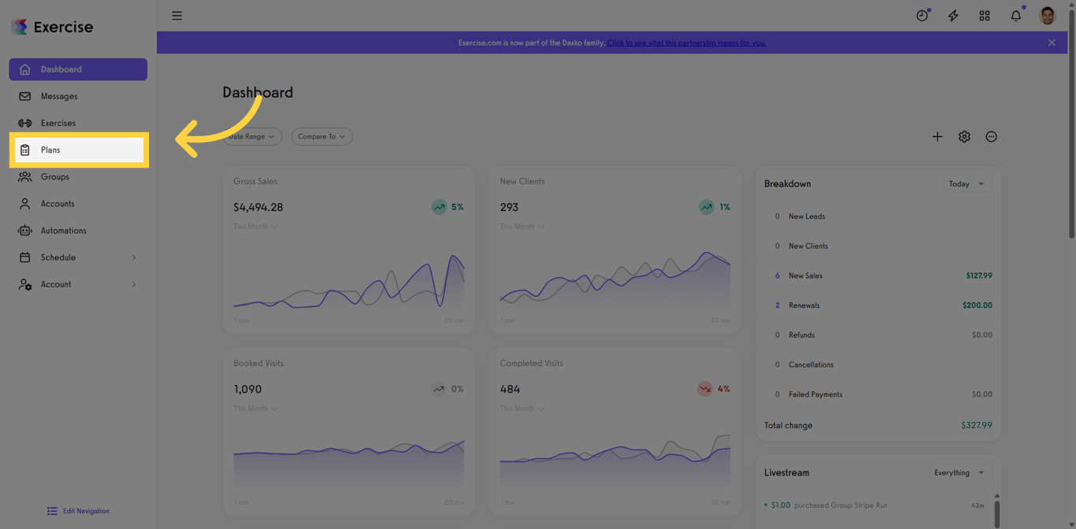Click the lightning quick-actions icon
Viewport: 1076px width, 529px height.
click(x=953, y=15)
